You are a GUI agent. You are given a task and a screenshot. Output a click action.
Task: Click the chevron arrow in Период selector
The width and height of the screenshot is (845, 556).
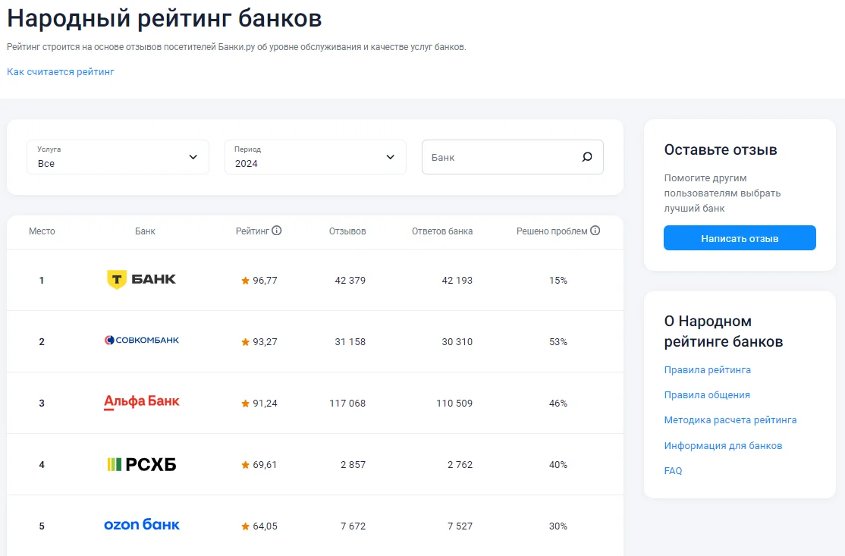(x=390, y=157)
